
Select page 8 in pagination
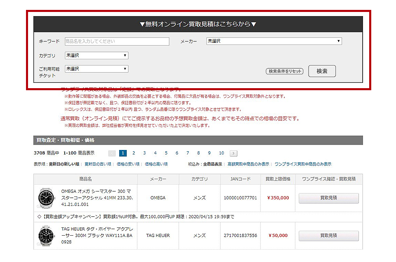(x=198, y=153)
